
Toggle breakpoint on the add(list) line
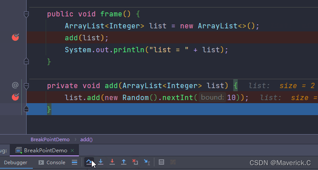coord(16,37)
